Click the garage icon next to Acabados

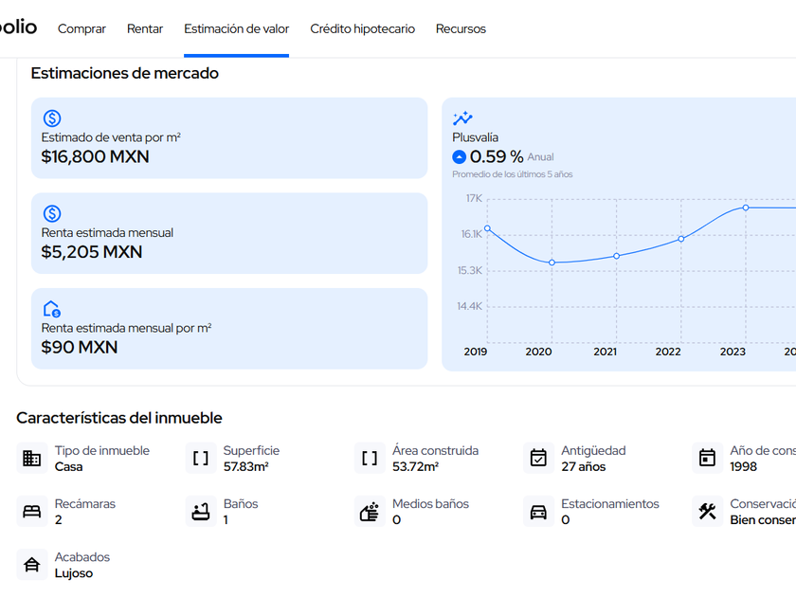coord(32,565)
